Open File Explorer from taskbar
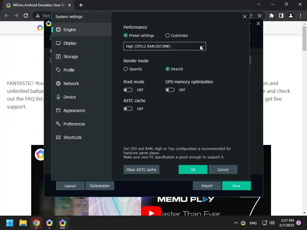Image resolution: width=307 pixels, height=230 pixels. [x=23, y=223]
